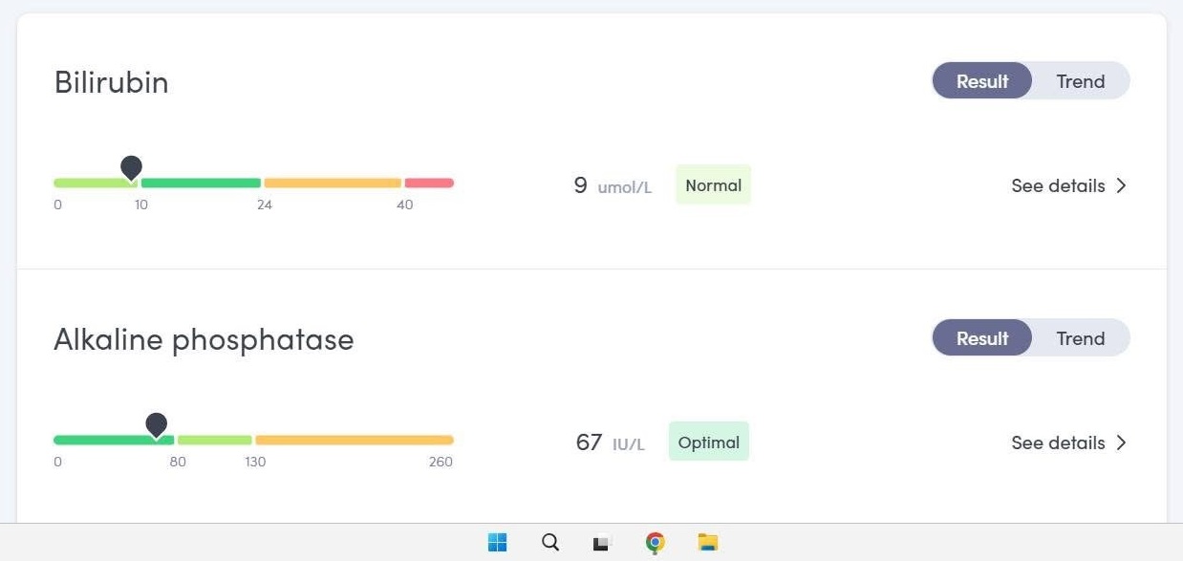Click the Bilirubin marker pin
1183x561 pixels.
coord(131,167)
